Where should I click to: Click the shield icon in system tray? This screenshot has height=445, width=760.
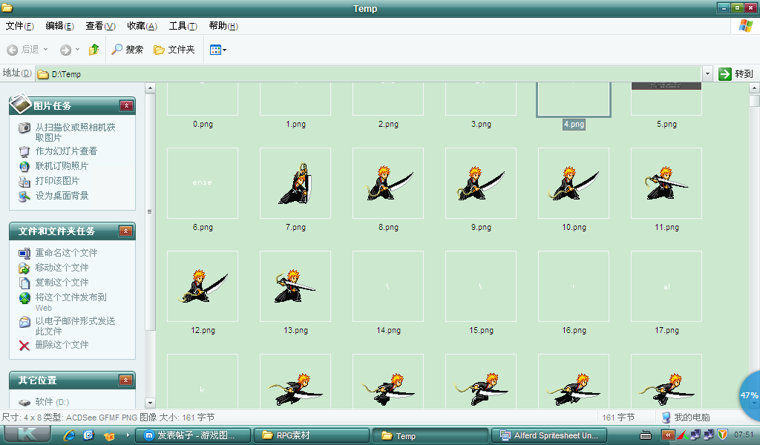tap(723, 435)
